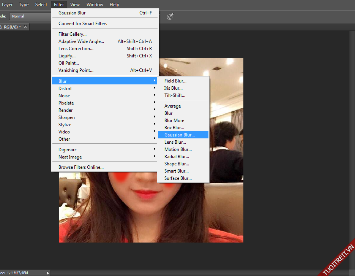Open the blending Mode dropdown showing Normal
Screen dimensions: 355x276
coord(30,16)
